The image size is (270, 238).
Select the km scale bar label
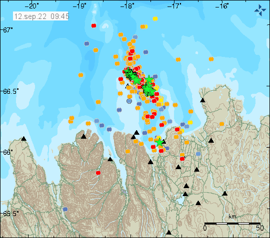(x=232, y=217)
